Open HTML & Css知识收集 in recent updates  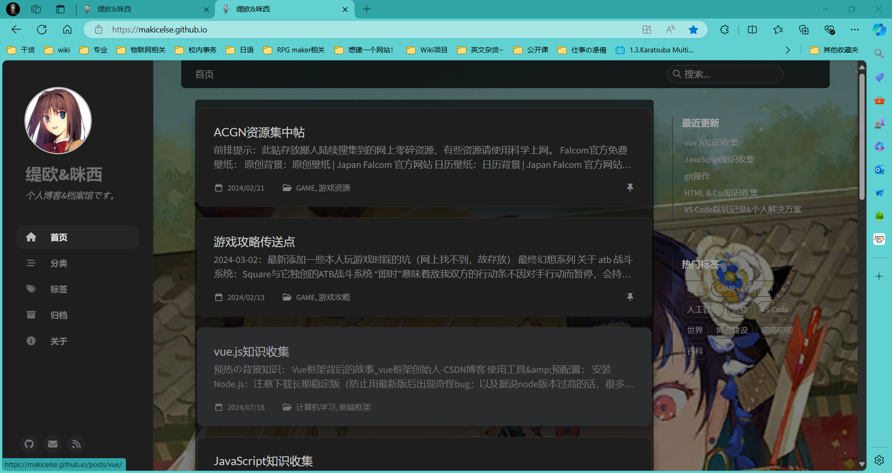point(721,193)
